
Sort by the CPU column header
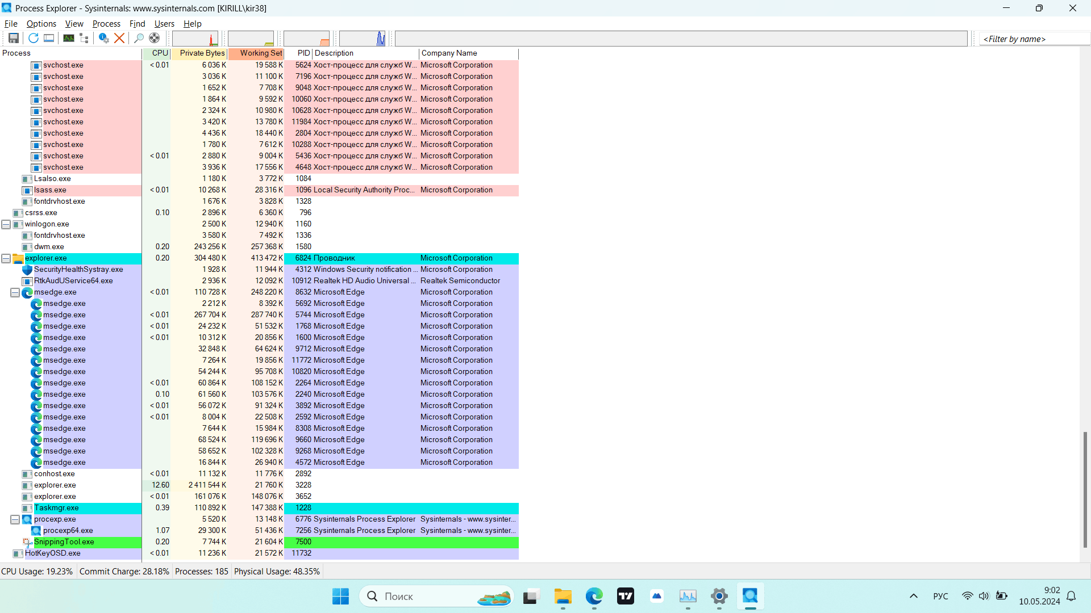pos(156,53)
